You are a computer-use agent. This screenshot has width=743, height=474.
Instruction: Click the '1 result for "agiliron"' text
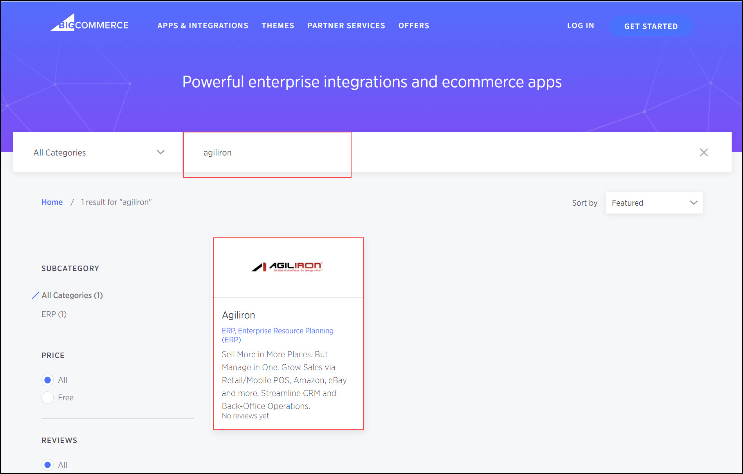coord(116,202)
